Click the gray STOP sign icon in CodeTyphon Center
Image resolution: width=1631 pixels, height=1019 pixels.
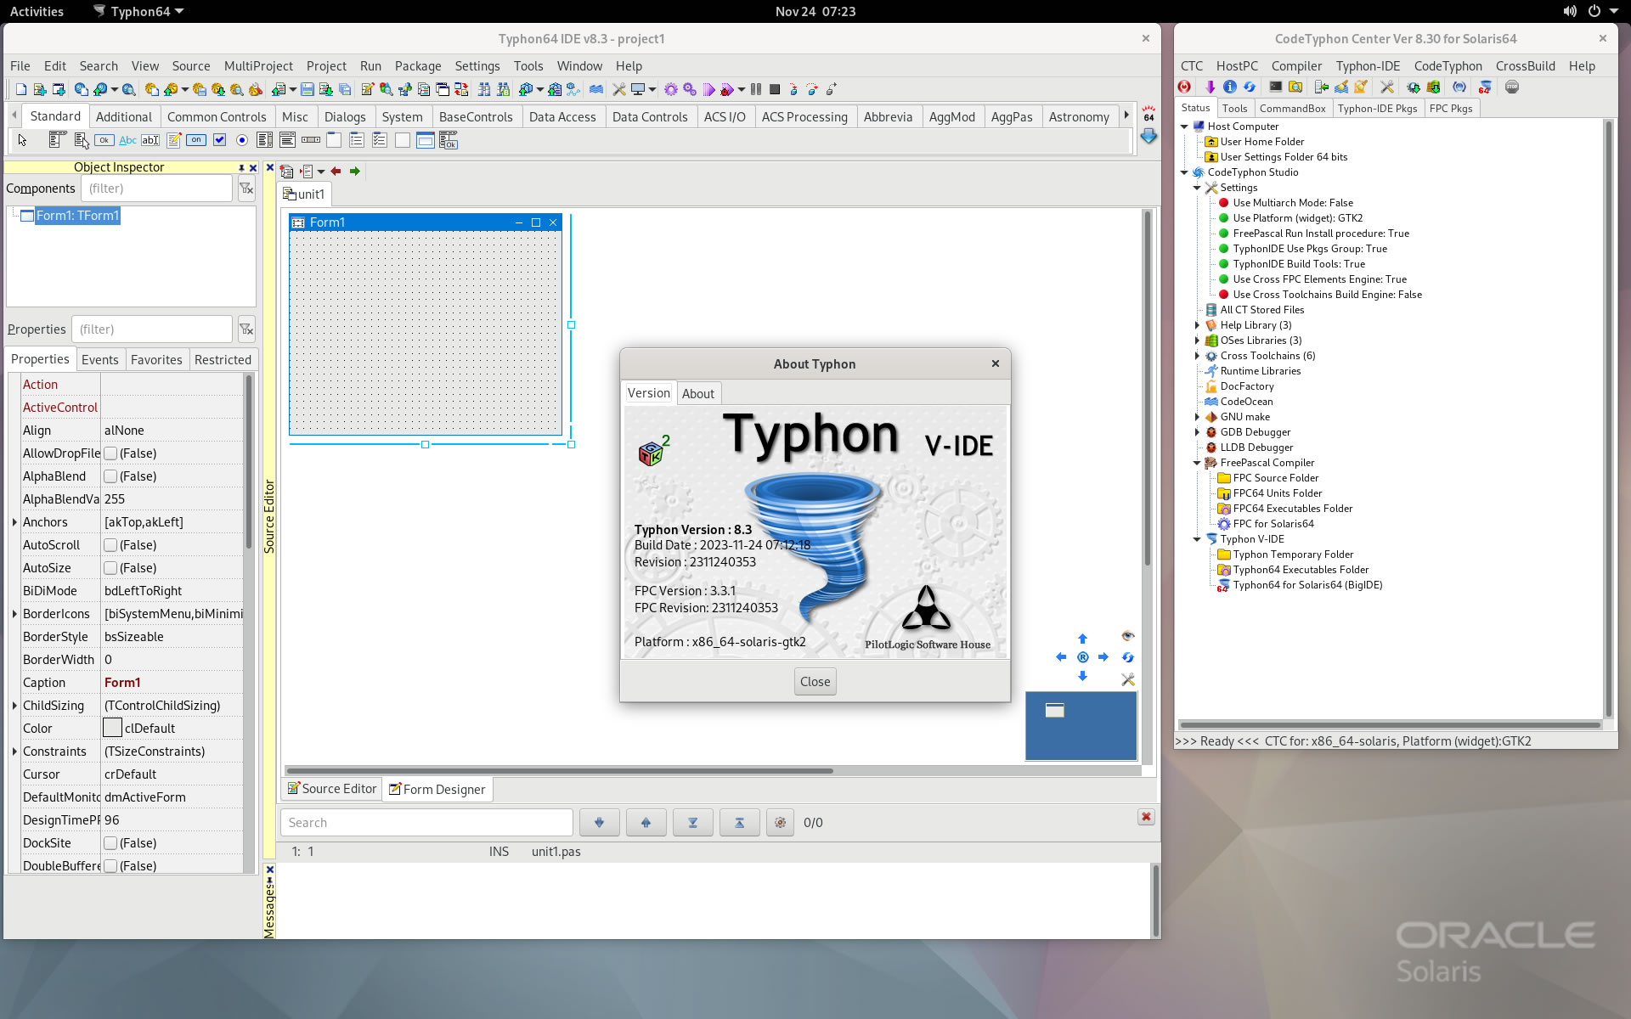pyautogui.click(x=1512, y=87)
